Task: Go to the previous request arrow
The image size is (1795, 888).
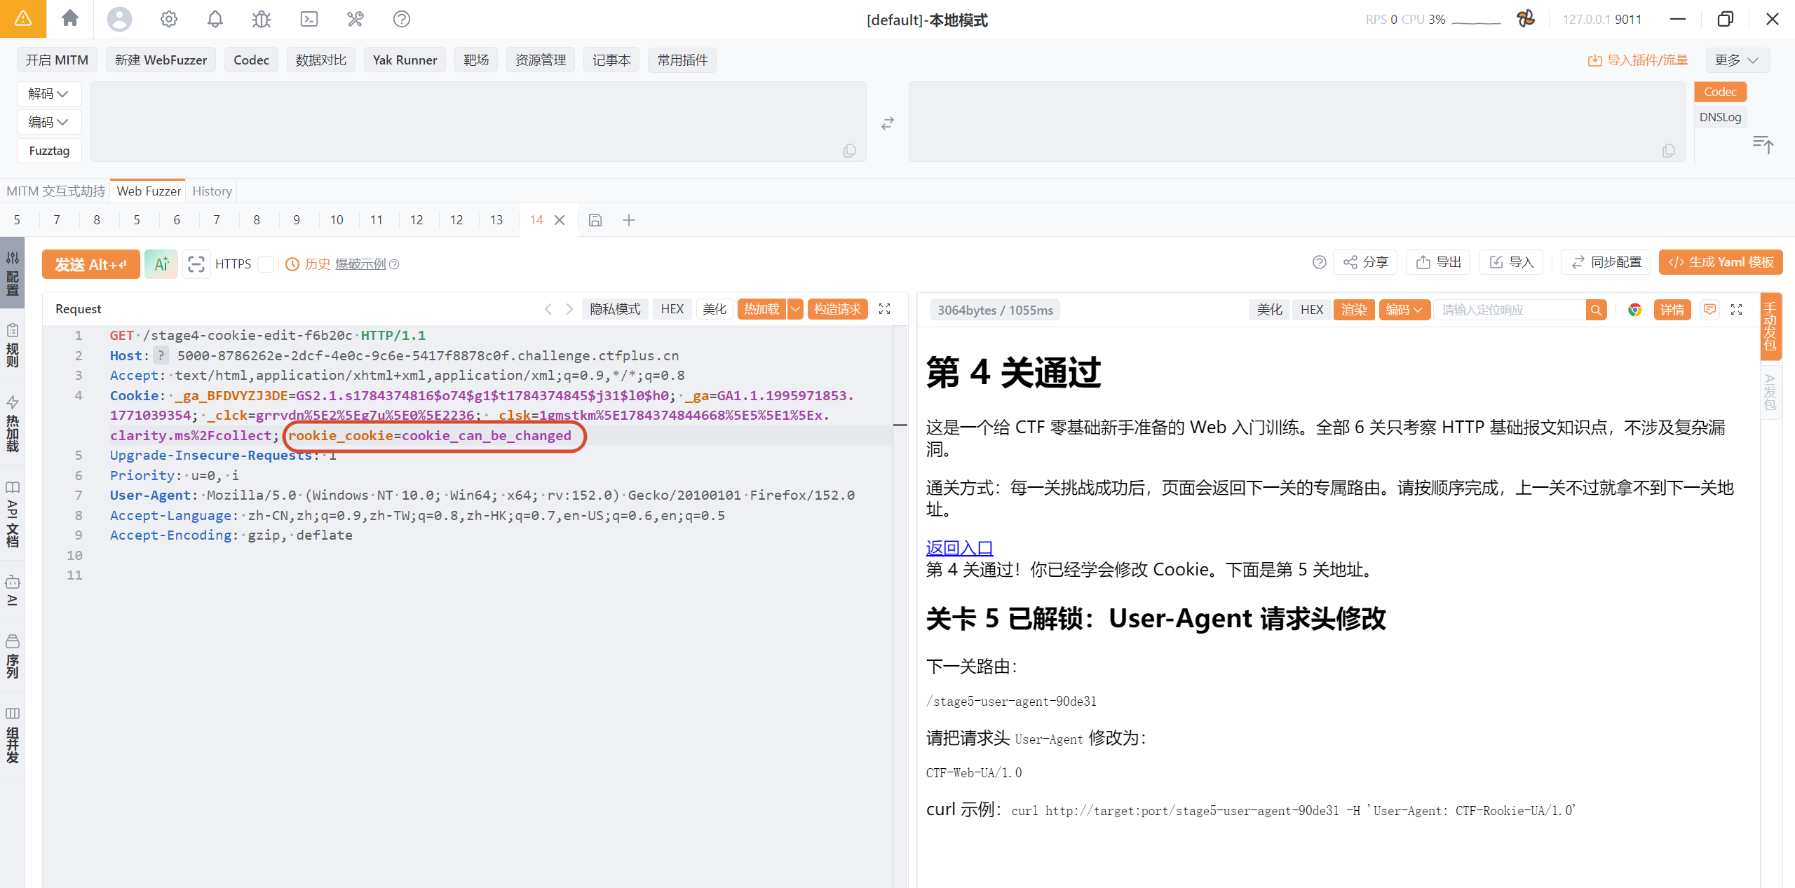Action: [x=548, y=309]
